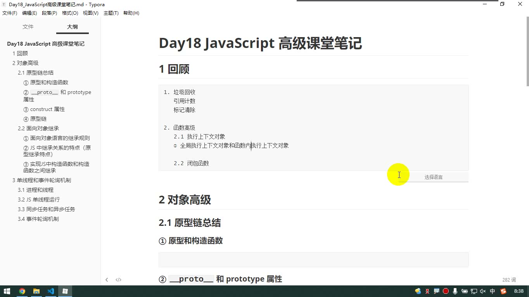Open the 帮助(H) menu
Viewport: 529px width, 297px height.
[x=131, y=13]
